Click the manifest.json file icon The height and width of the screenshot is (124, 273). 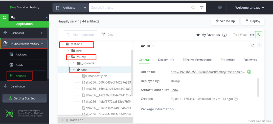(x=85, y=76)
